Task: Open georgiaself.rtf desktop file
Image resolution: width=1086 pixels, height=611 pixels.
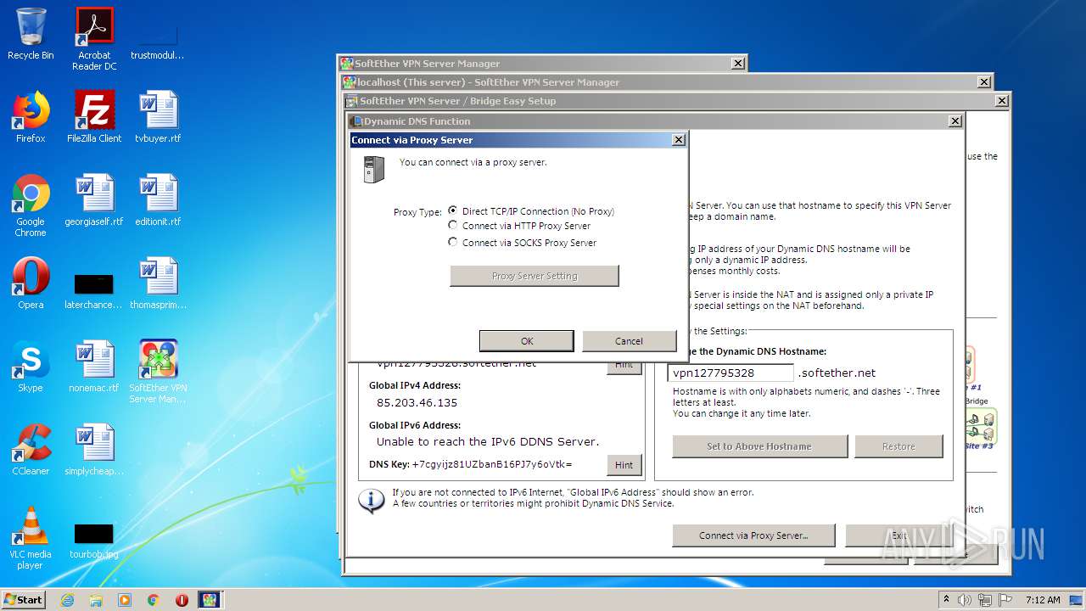Action: [94, 200]
